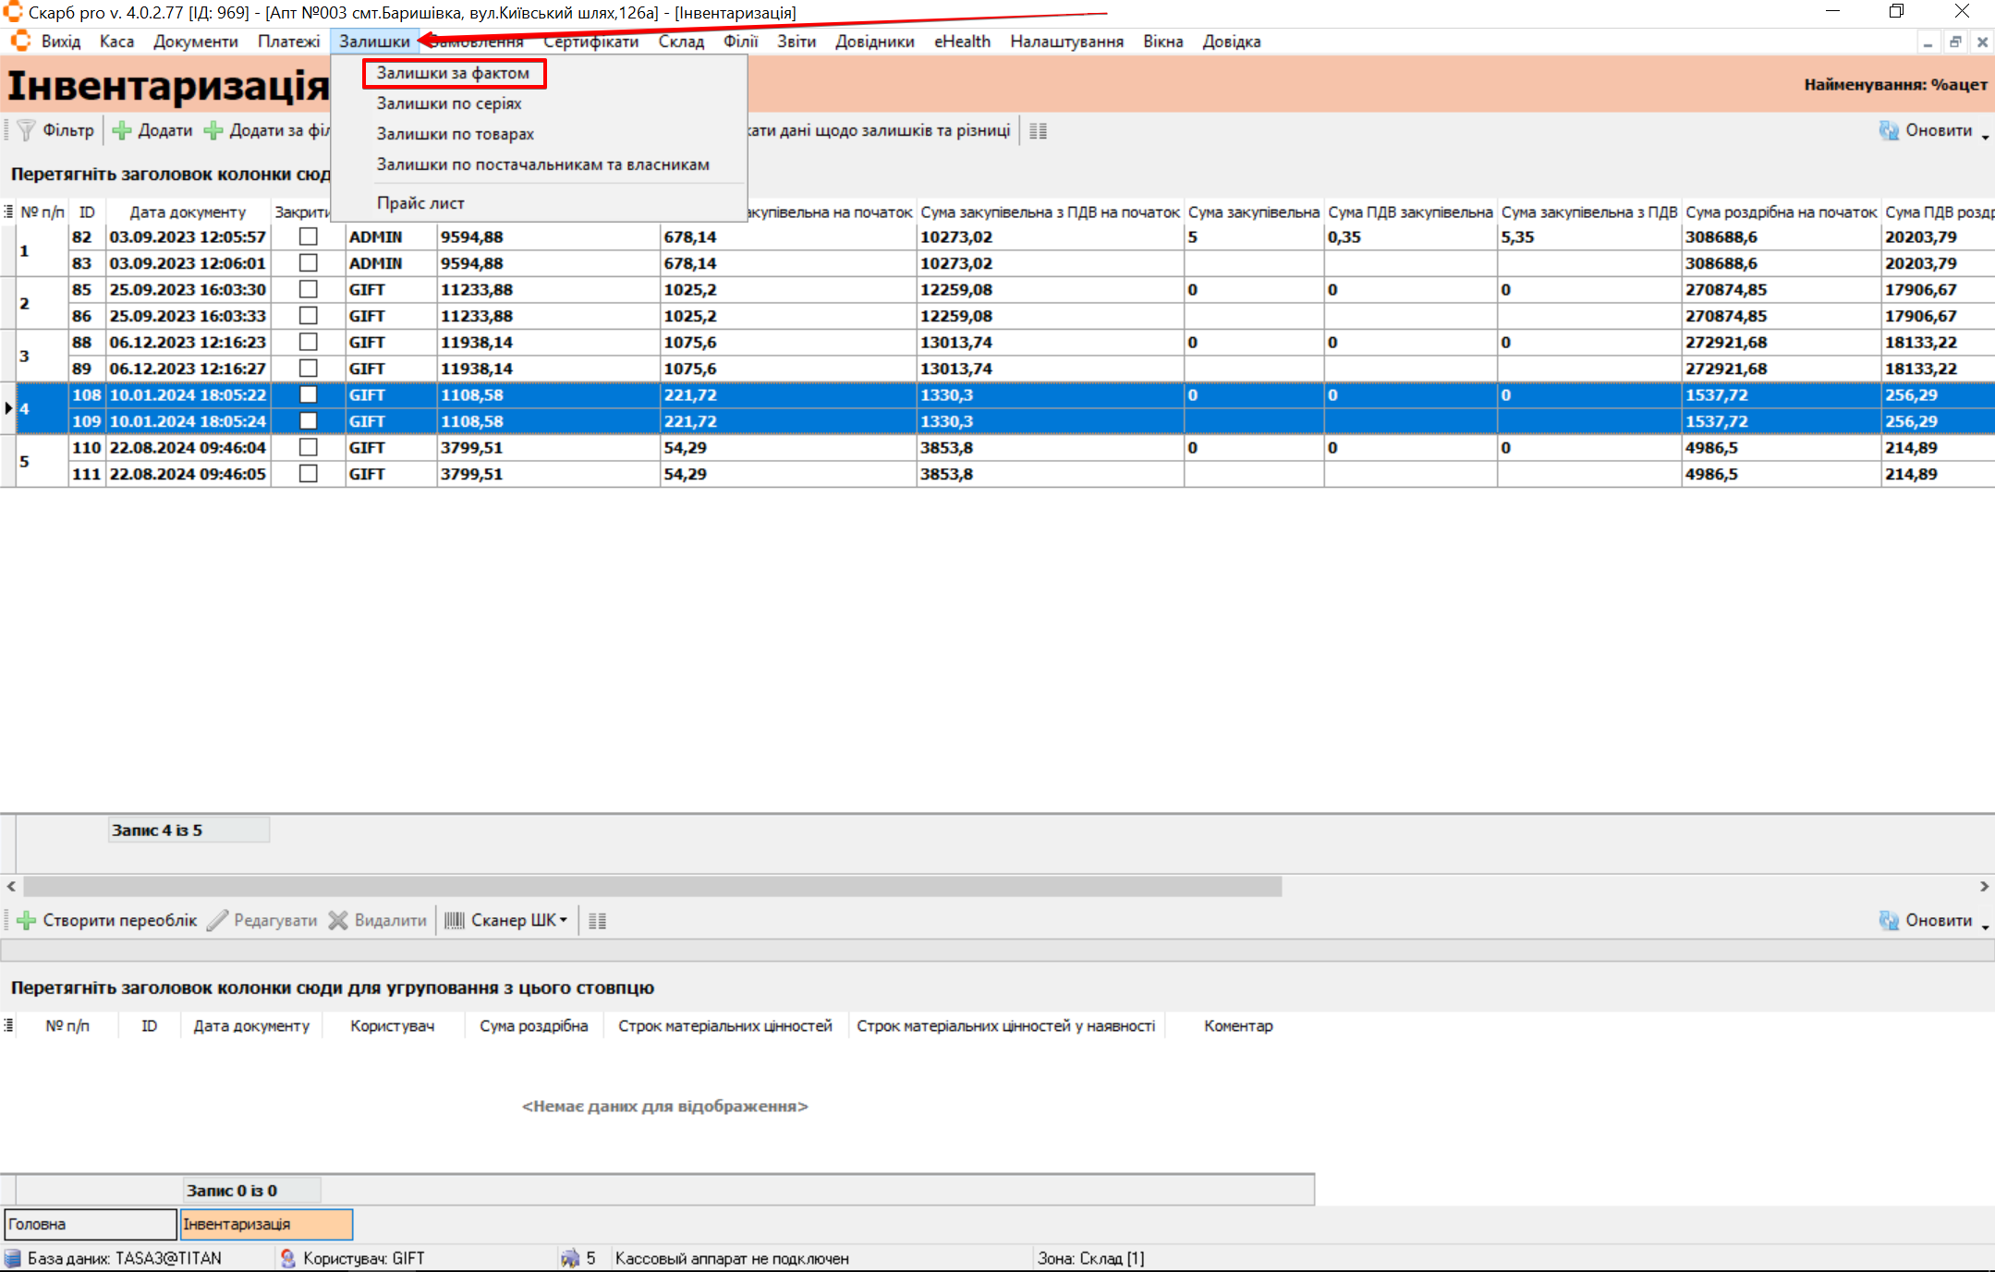Click the 'Створити переоблік' plus icon
Image resolution: width=1995 pixels, height=1272 pixels.
point(27,921)
